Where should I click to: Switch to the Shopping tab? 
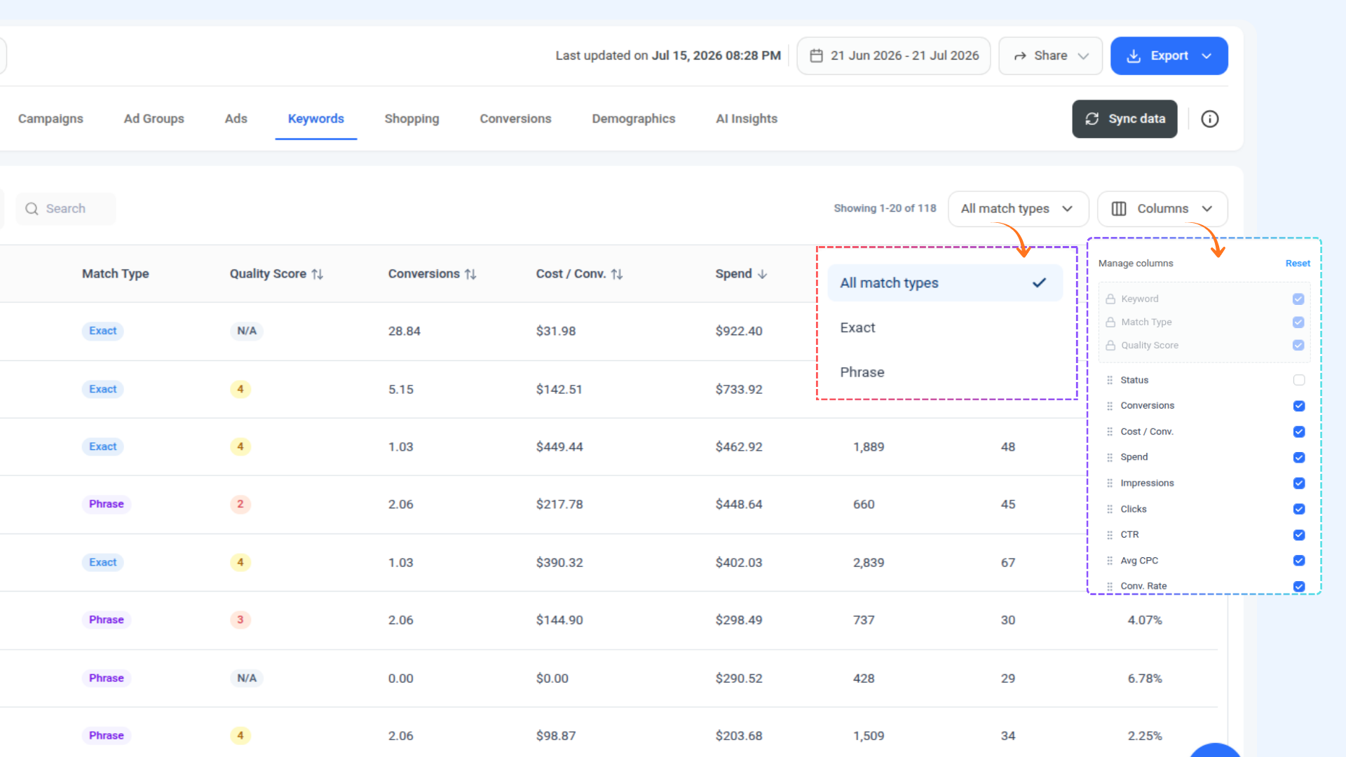tap(412, 118)
